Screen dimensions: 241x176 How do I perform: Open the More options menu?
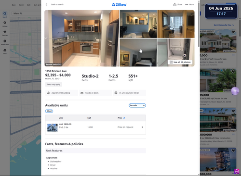pyautogui.click(x=189, y=4)
